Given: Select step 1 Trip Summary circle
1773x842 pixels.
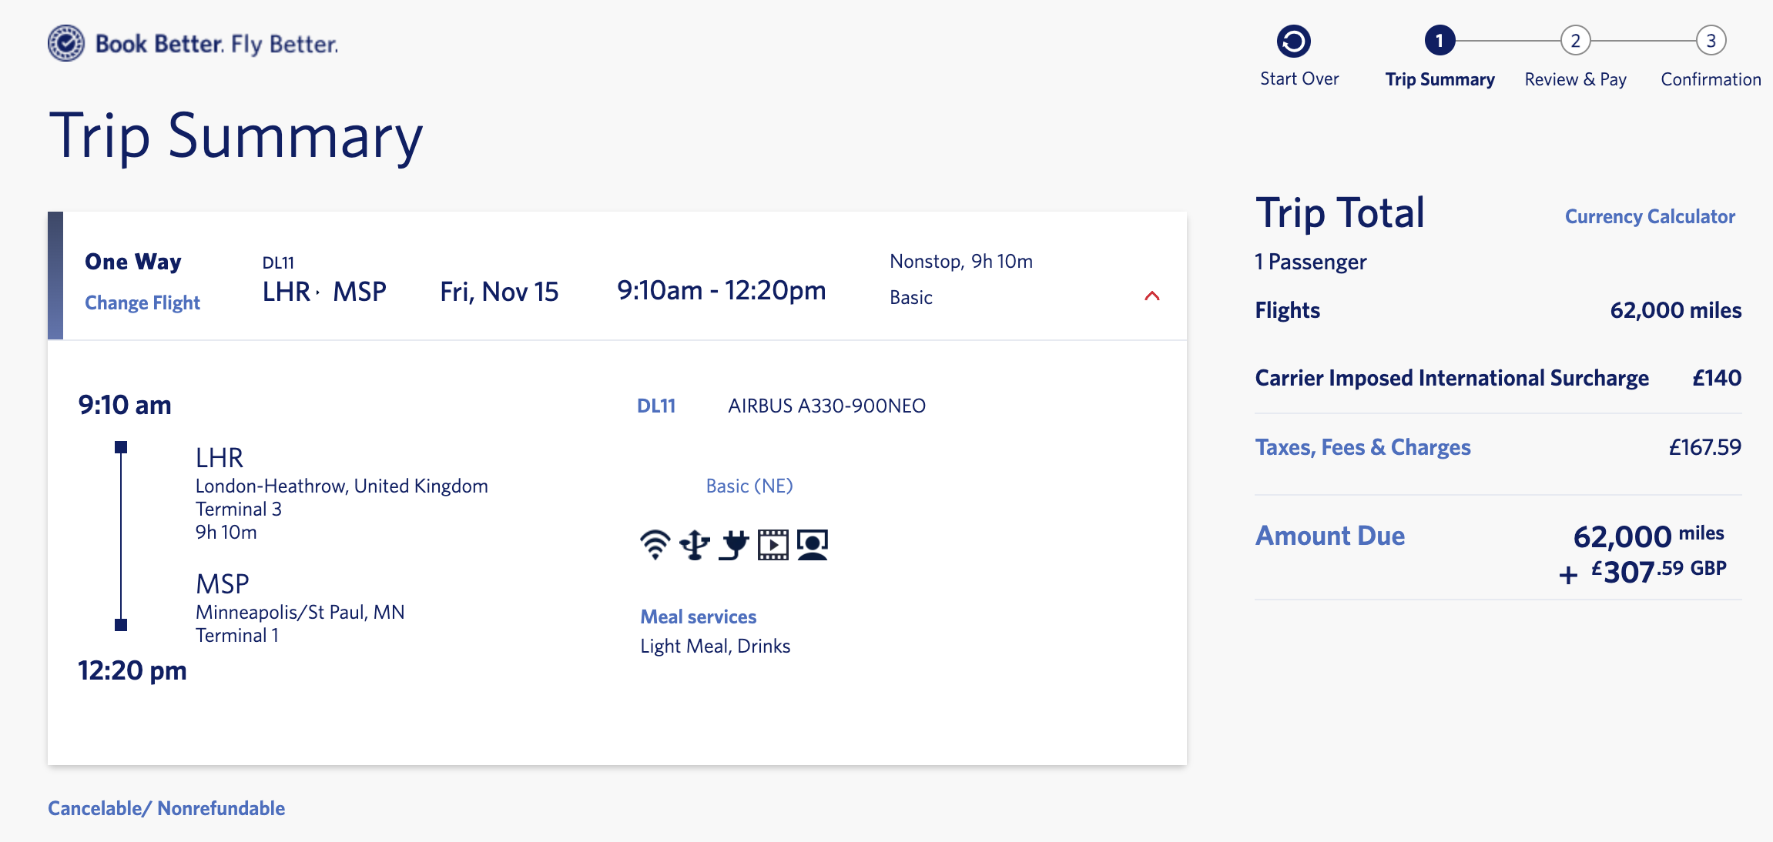Looking at the screenshot, I should coord(1440,41).
